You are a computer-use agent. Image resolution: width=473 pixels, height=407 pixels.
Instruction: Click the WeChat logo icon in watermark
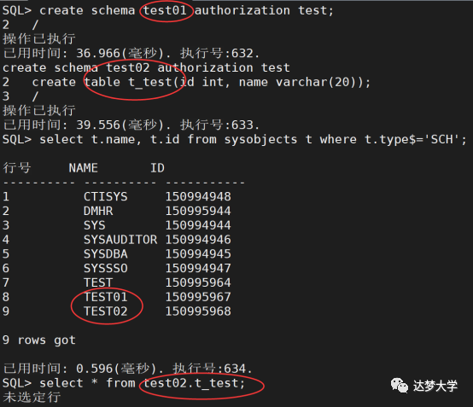(399, 385)
